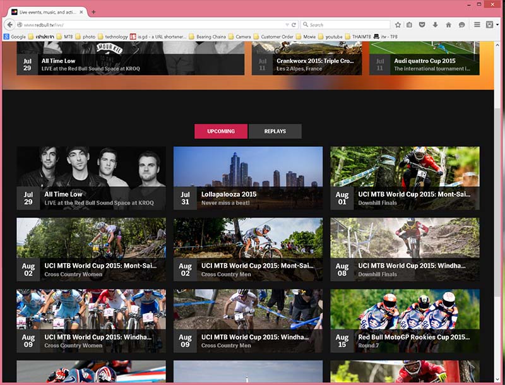Open the Bearing Chains bookmarks folder
This screenshot has width=505, height=385.
click(x=208, y=37)
